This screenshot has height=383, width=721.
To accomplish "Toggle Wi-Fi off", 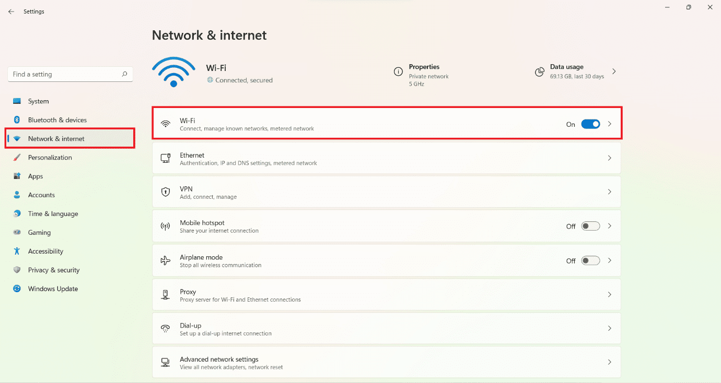I will pyautogui.click(x=590, y=124).
